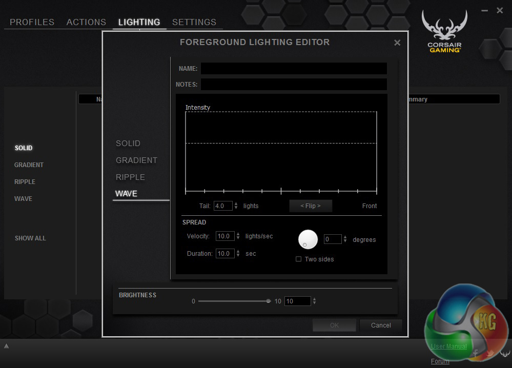This screenshot has width=512, height=368.
Task: Open the Settings tab
Action: click(194, 22)
